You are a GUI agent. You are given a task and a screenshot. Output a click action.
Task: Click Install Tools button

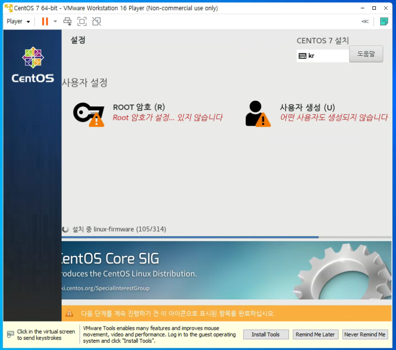(x=265, y=334)
